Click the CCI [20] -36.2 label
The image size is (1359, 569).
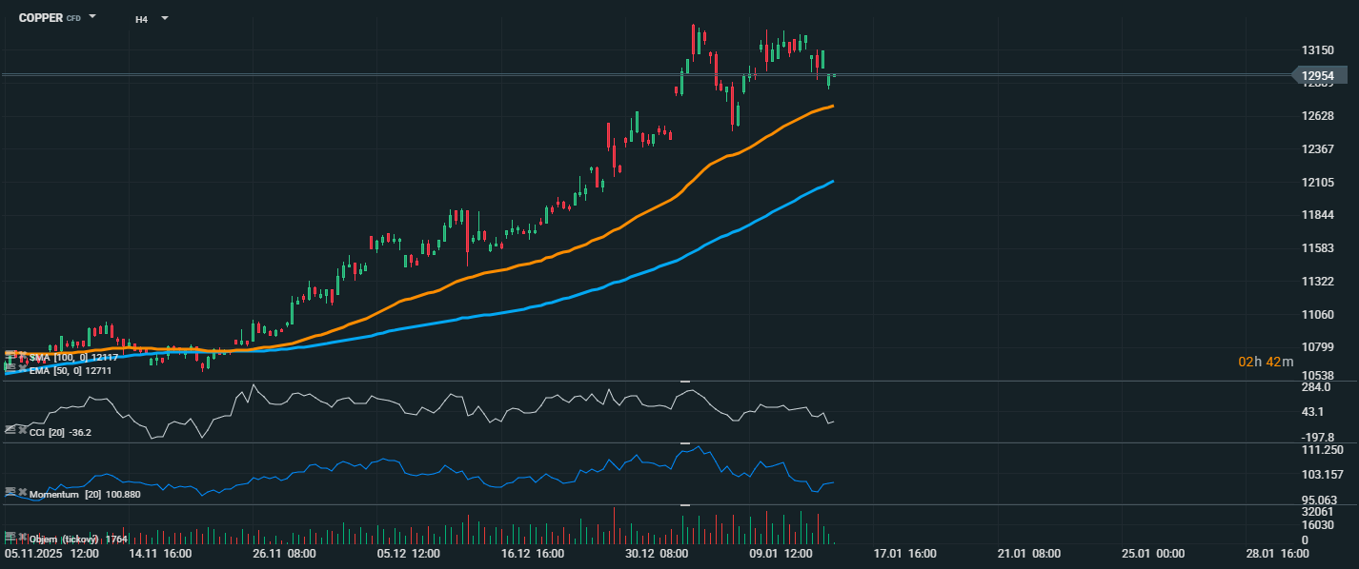[x=60, y=432]
